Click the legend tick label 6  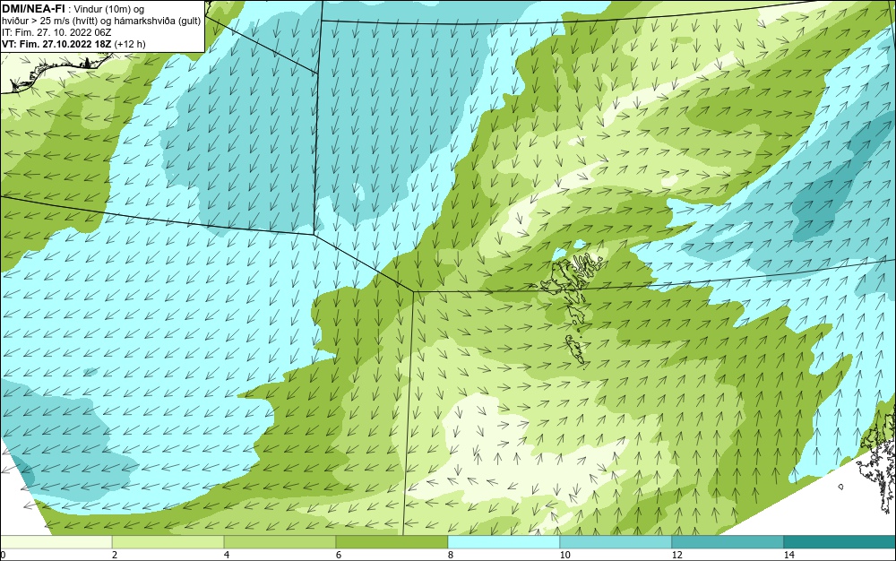339,556
